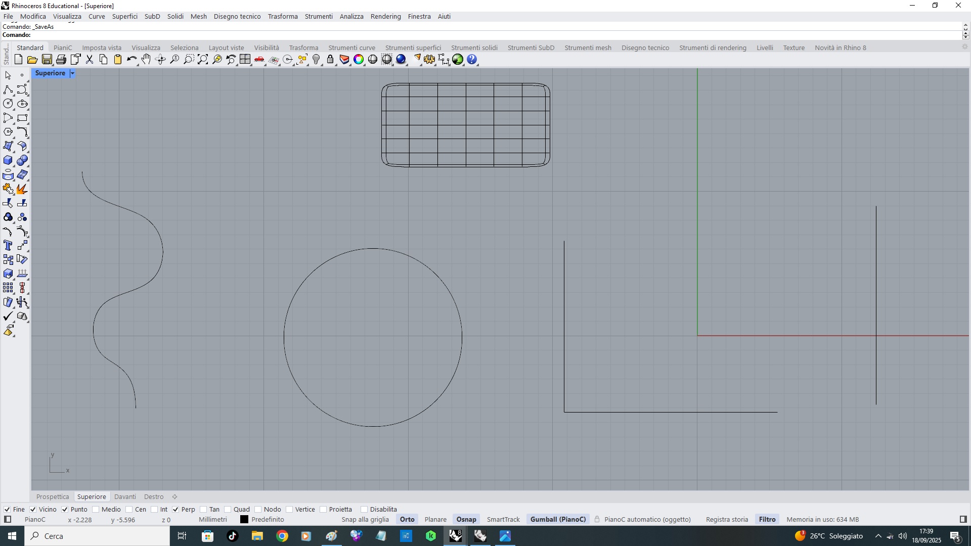Select the Rectangle tool icon
The image size is (971, 546).
pyautogui.click(x=22, y=118)
